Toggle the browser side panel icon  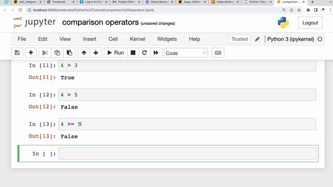pos(316,10)
